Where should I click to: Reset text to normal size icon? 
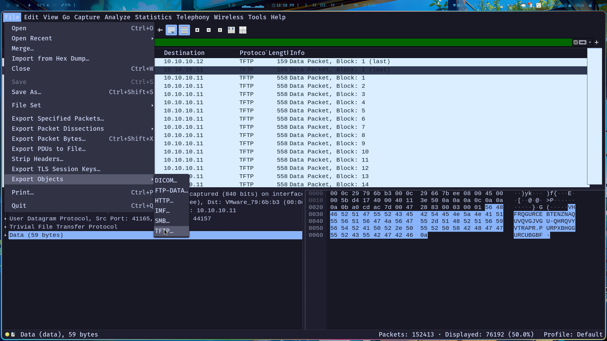pos(220,30)
